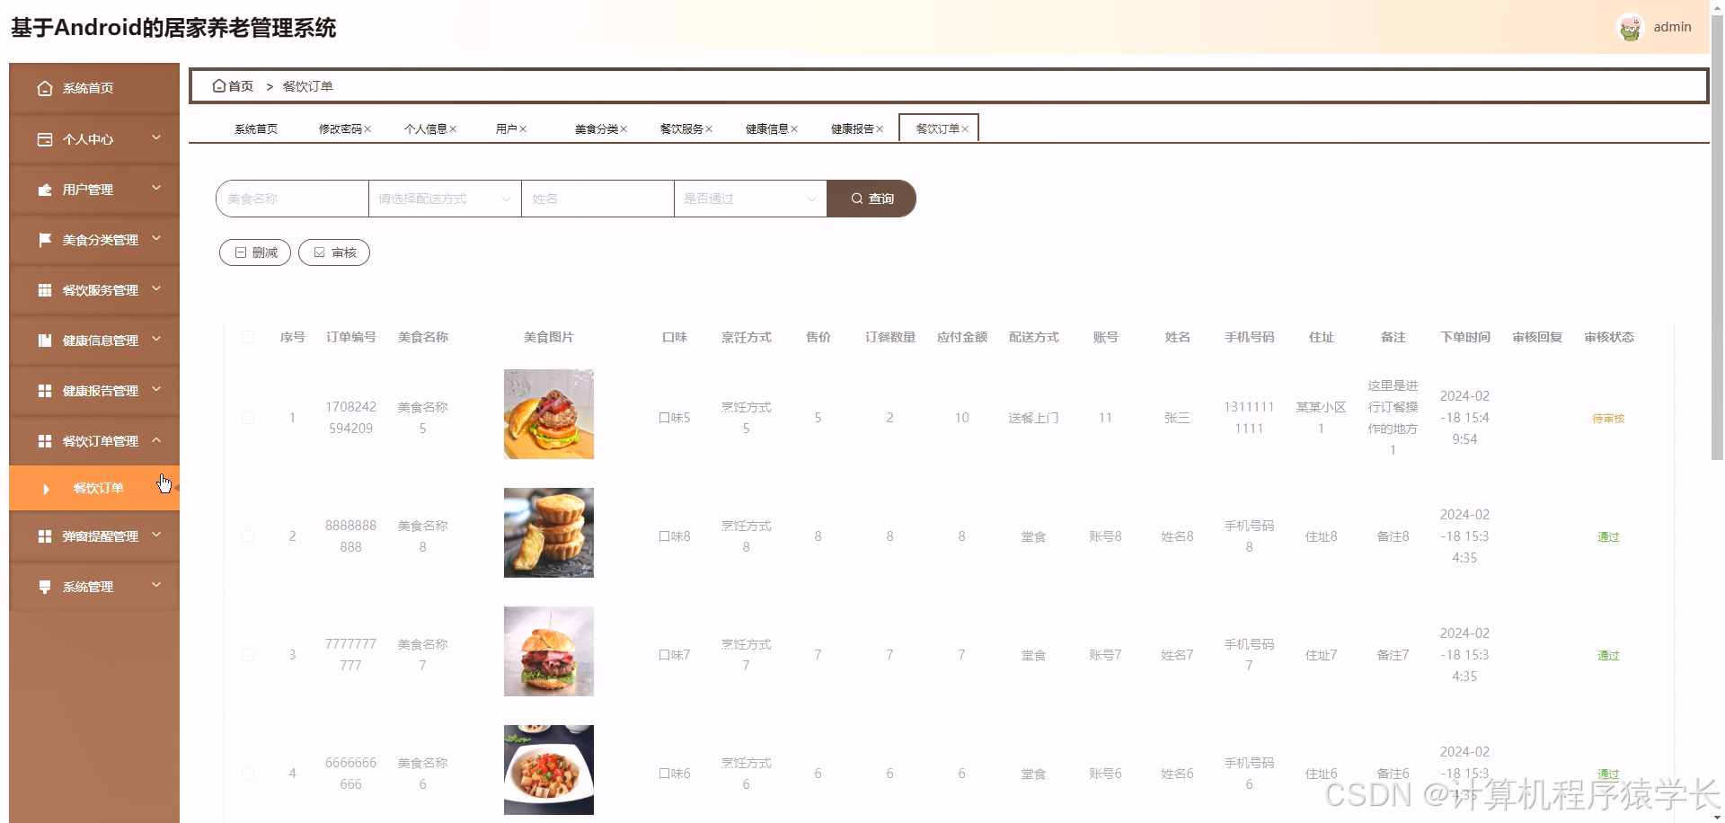Click the triangle arrow beside 餐饮订单 submenu
The width and height of the screenshot is (1725, 823).
pyautogui.click(x=47, y=489)
